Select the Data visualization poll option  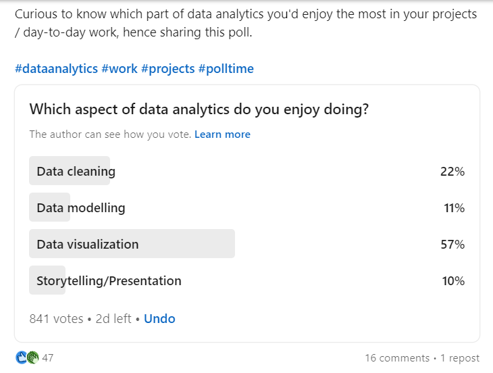tap(88, 244)
